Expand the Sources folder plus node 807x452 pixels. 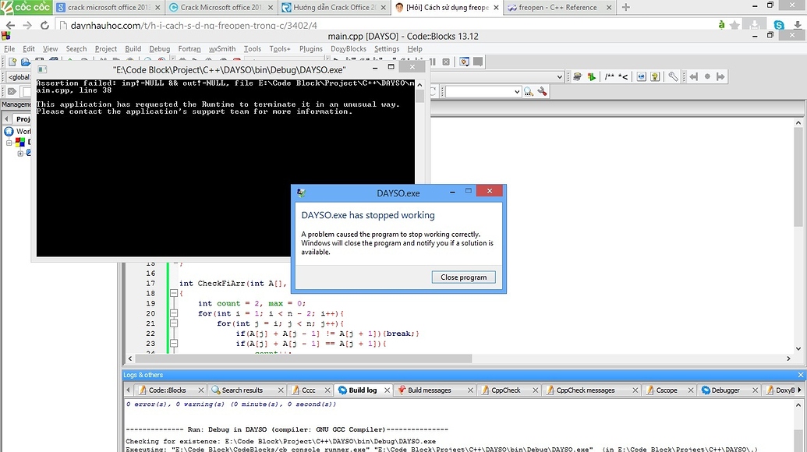point(20,154)
